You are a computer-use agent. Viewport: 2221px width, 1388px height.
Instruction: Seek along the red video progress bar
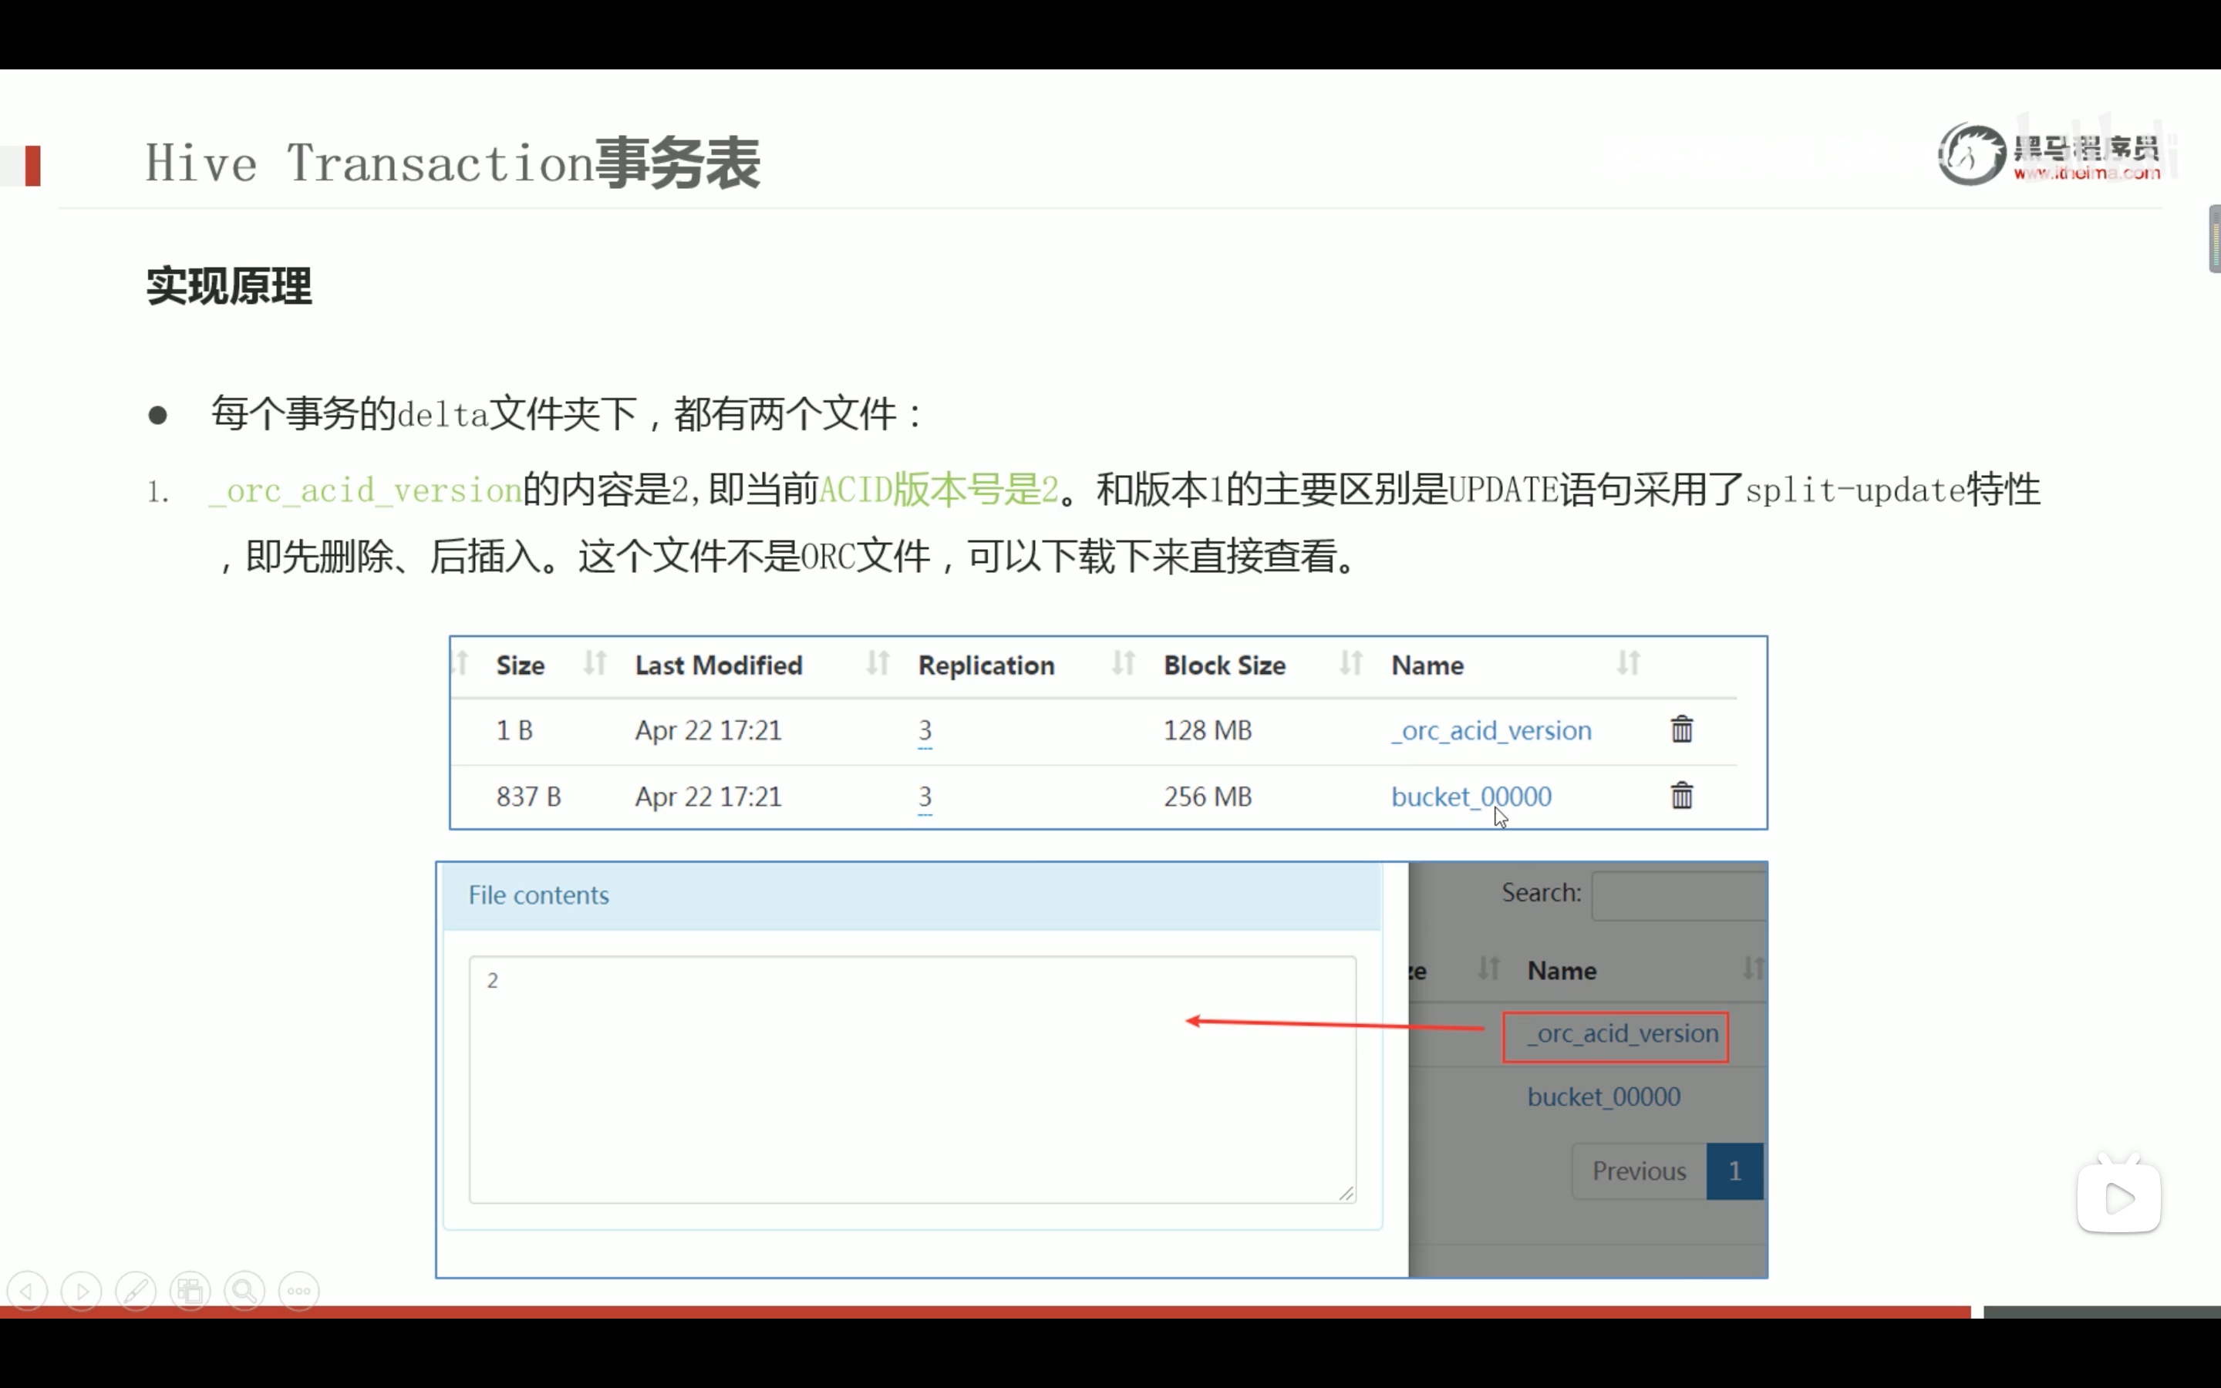(985, 1312)
